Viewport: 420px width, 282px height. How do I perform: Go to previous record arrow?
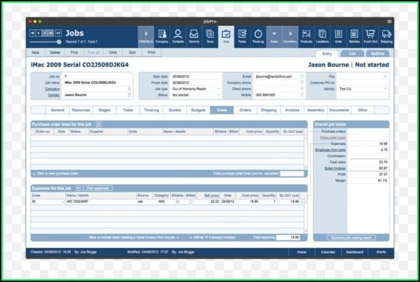[39, 33]
